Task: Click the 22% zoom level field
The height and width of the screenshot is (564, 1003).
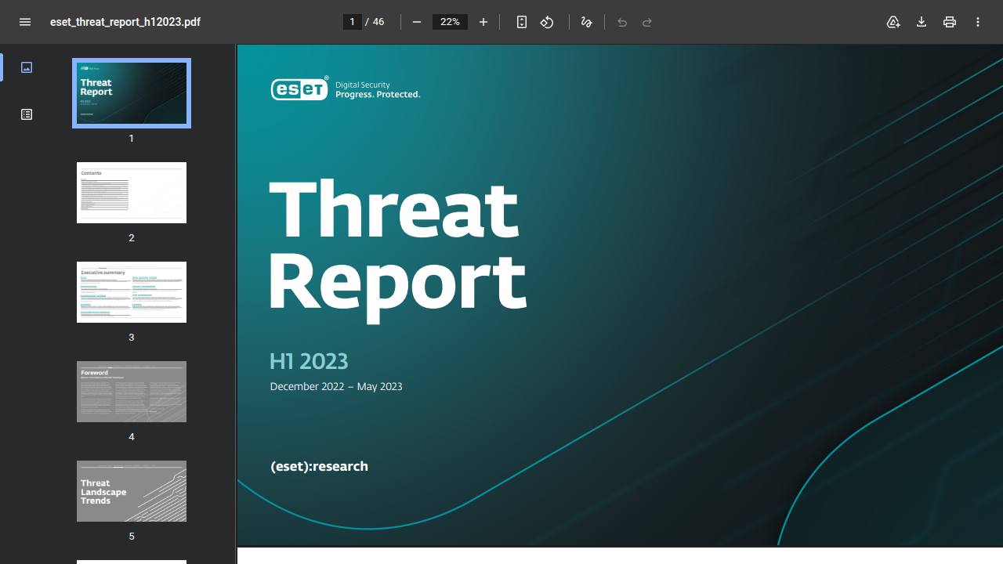Action: (x=450, y=22)
